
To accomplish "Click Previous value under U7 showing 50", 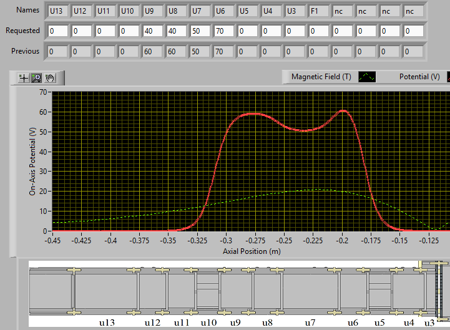I will tap(200, 52).
